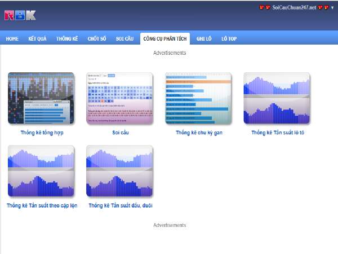Screen dimensions: 338x254
Task: Click the Thống kê Tần suất lô tô link
Action: coord(277,133)
